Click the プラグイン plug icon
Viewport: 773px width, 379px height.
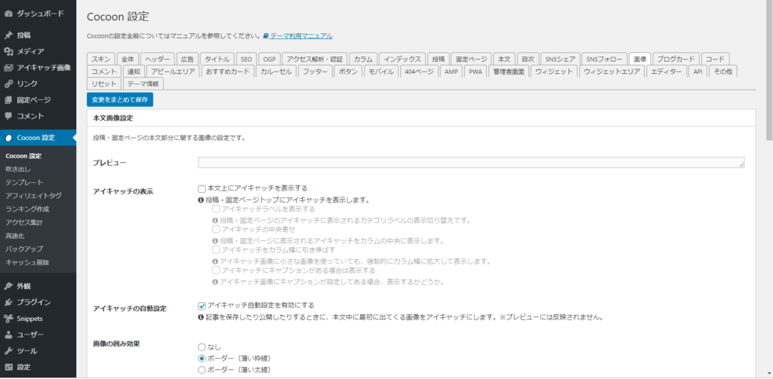tap(8, 302)
